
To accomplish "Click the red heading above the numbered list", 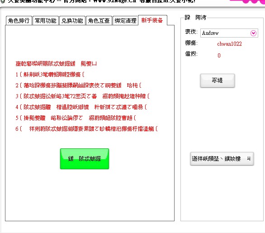I will 56,64.
